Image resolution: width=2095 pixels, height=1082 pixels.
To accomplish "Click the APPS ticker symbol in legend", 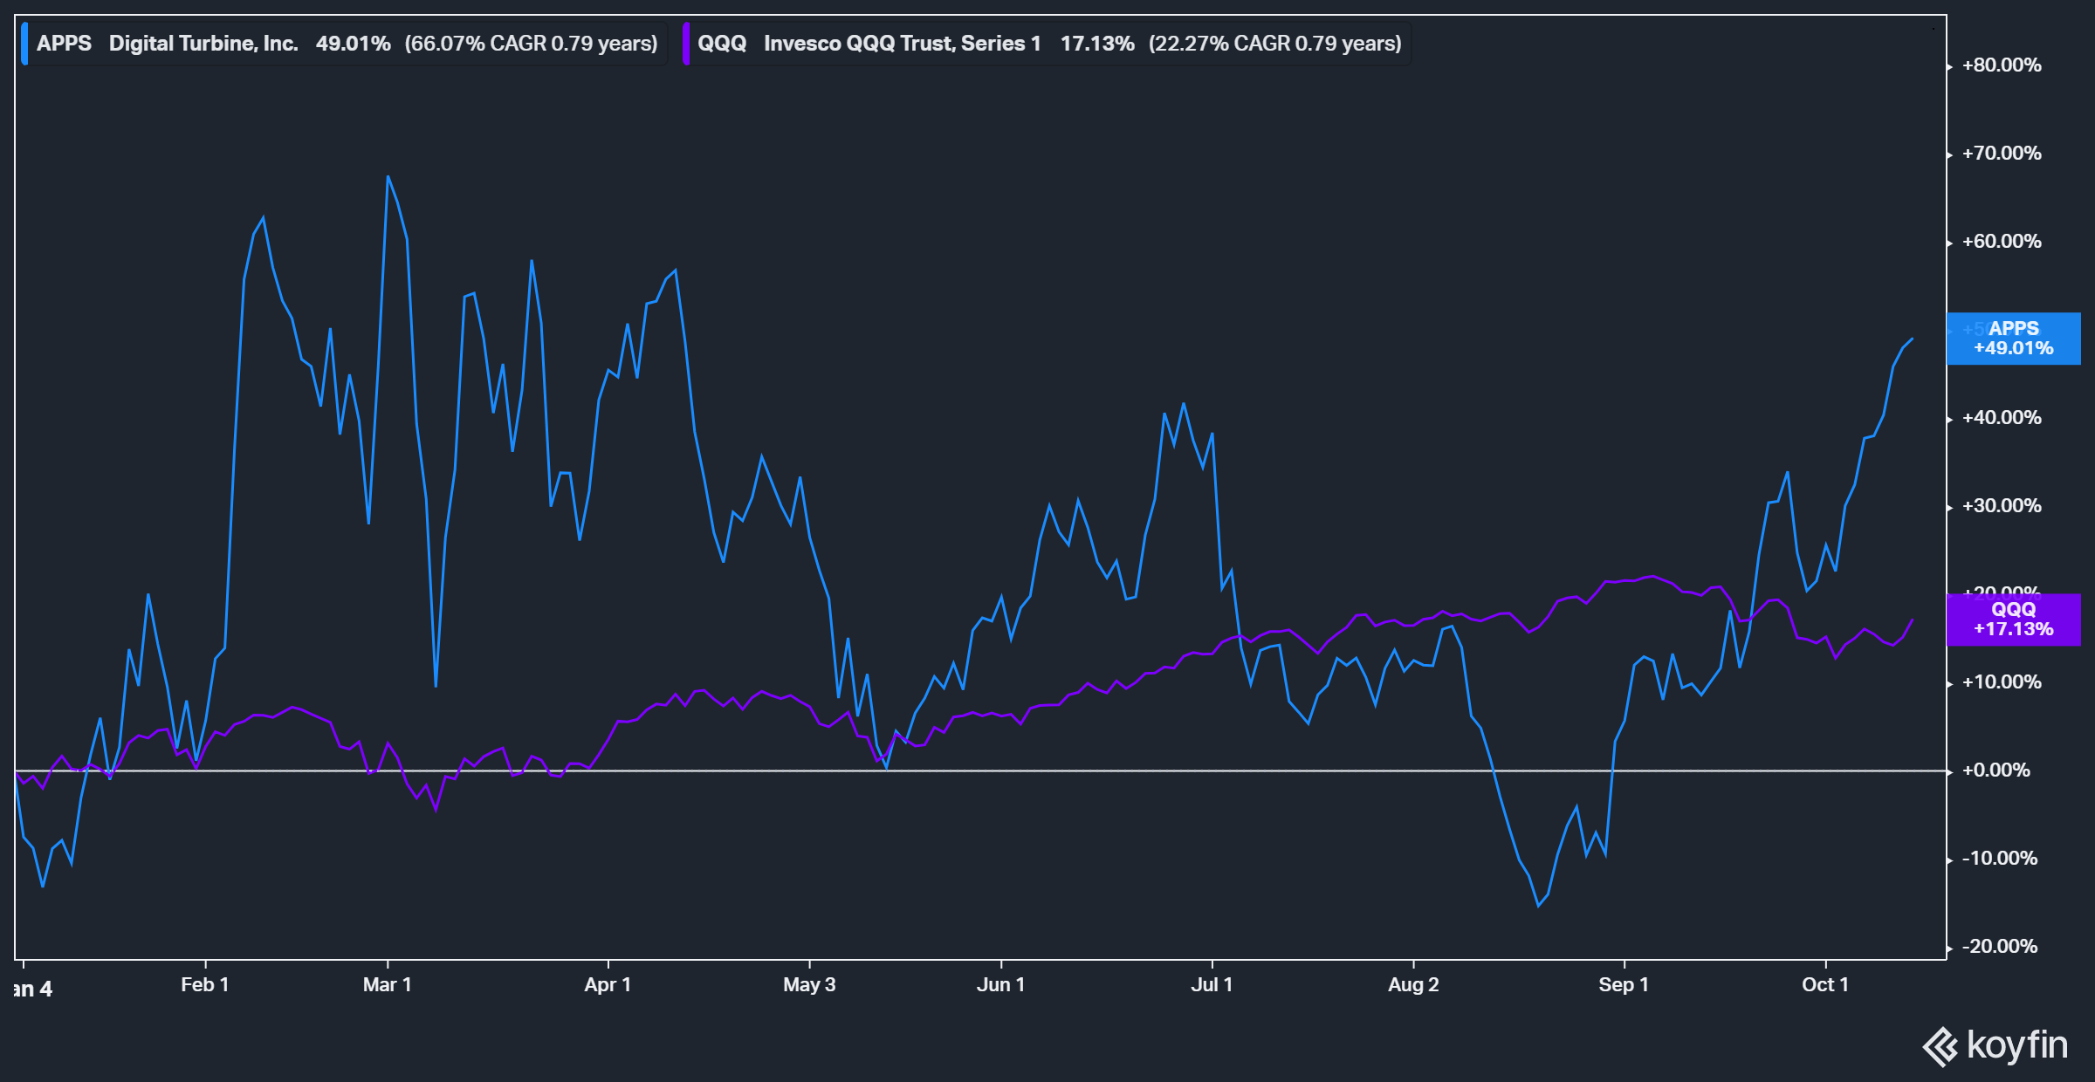I will click(65, 42).
